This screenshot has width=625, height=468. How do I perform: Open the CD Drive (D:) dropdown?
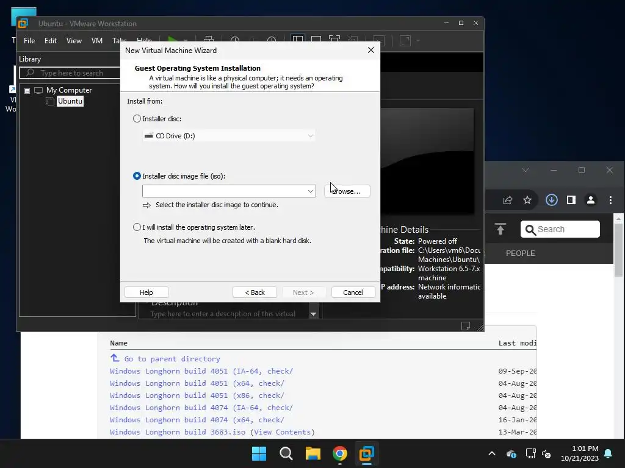point(229,136)
